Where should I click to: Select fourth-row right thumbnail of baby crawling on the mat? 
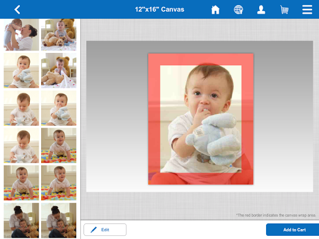59,146
